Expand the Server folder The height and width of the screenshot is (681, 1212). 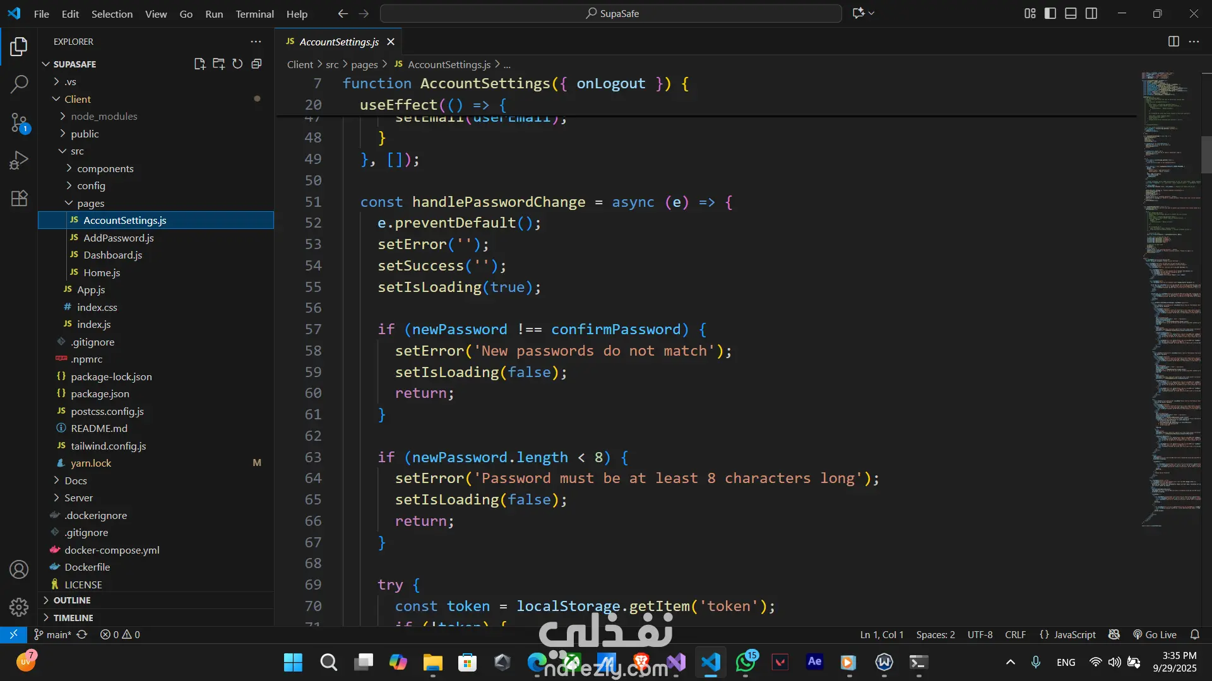click(x=78, y=498)
